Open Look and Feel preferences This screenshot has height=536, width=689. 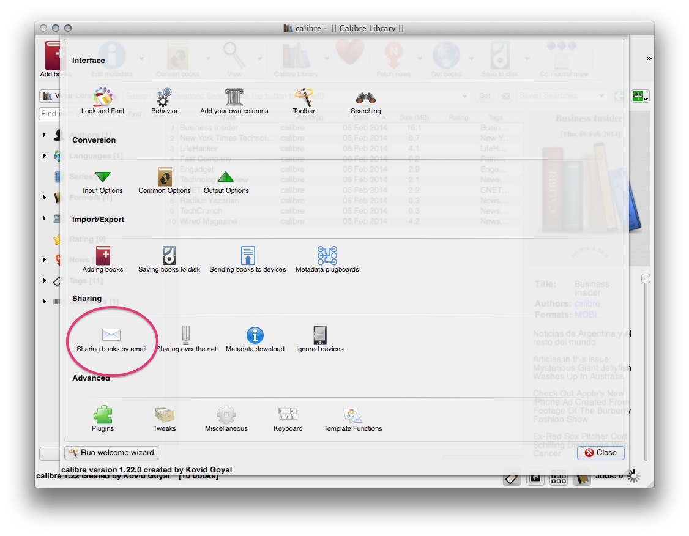(102, 100)
